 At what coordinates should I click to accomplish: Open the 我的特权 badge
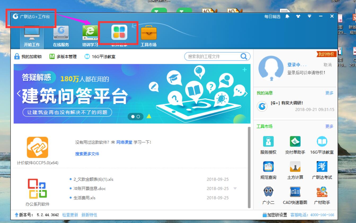point(326,54)
